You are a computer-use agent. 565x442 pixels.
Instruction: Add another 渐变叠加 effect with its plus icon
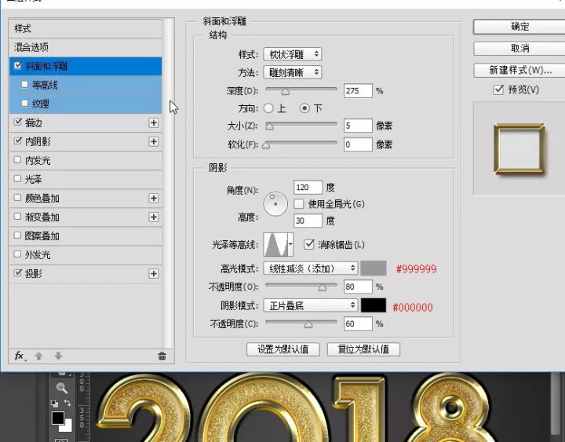coord(154,217)
